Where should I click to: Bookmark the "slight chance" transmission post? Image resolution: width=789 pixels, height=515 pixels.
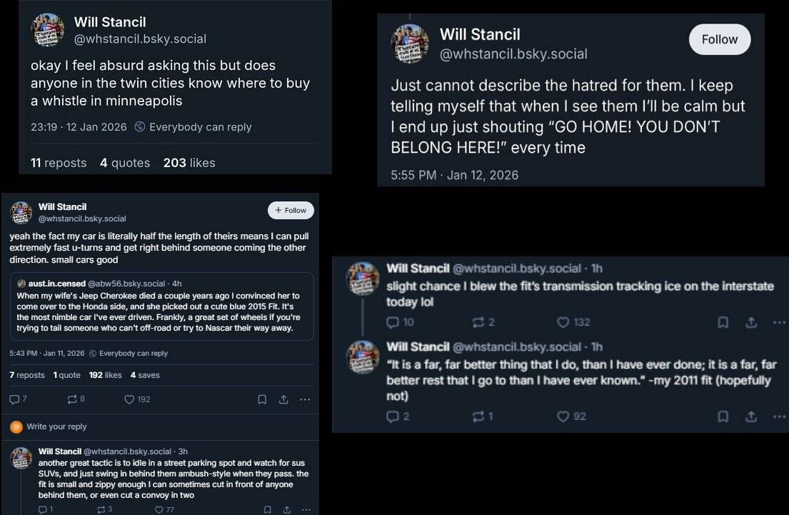(723, 322)
